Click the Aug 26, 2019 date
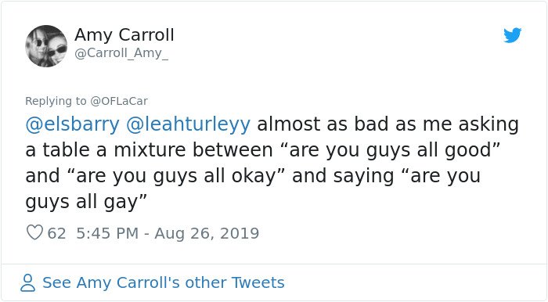Image resolution: width=548 pixels, height=302 pixels. pyautogui.click(x=207, y=233)
